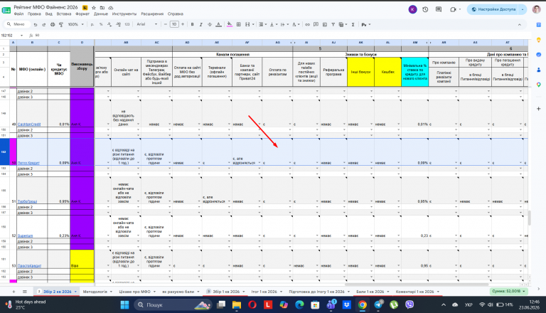This screenshot has height=313, width=546.
Task: Increase font size with the plus button
Action: (x=183, y=24)
